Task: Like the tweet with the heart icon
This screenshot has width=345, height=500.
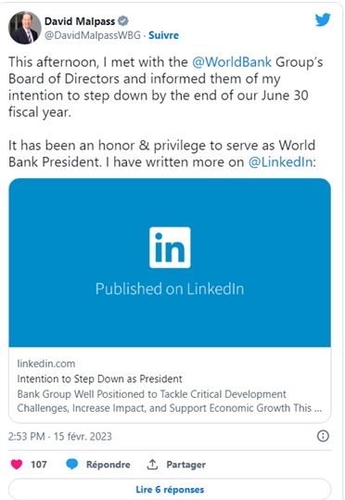Action: pyautogui.click(x=17, y=464)
